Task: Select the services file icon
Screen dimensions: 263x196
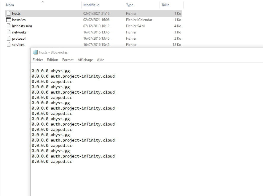Action: (x=9, y=45)
